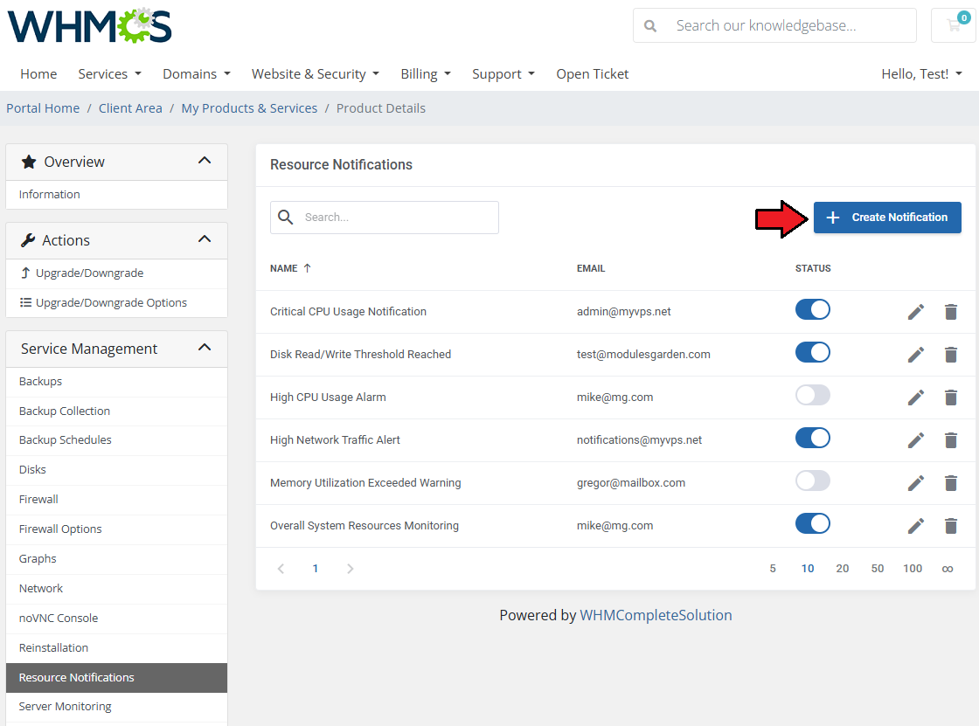
Task: Open the Support dropdown menu
Action: coord(503,73)
